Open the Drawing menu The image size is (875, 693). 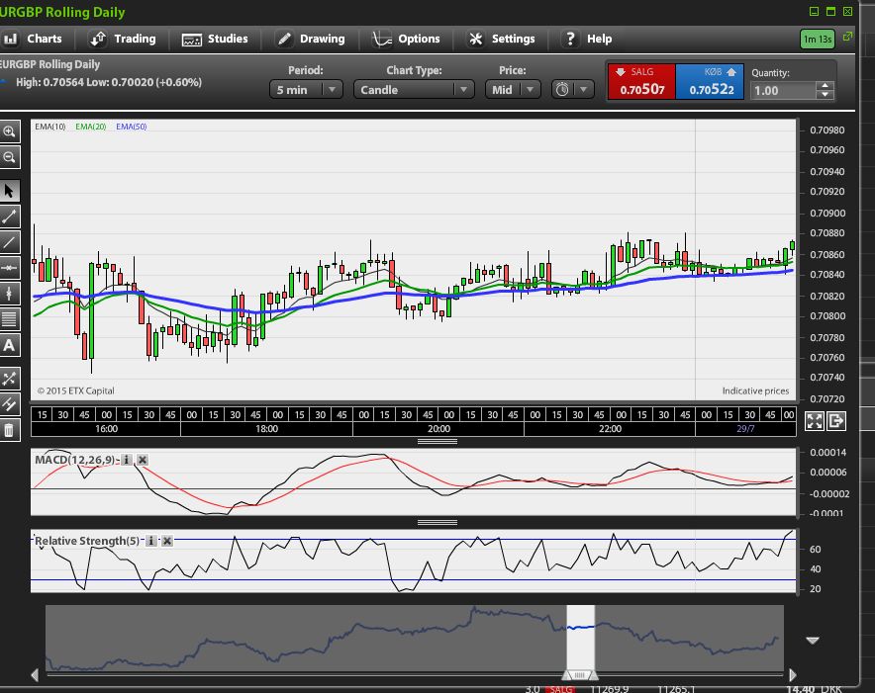point(311,39)
